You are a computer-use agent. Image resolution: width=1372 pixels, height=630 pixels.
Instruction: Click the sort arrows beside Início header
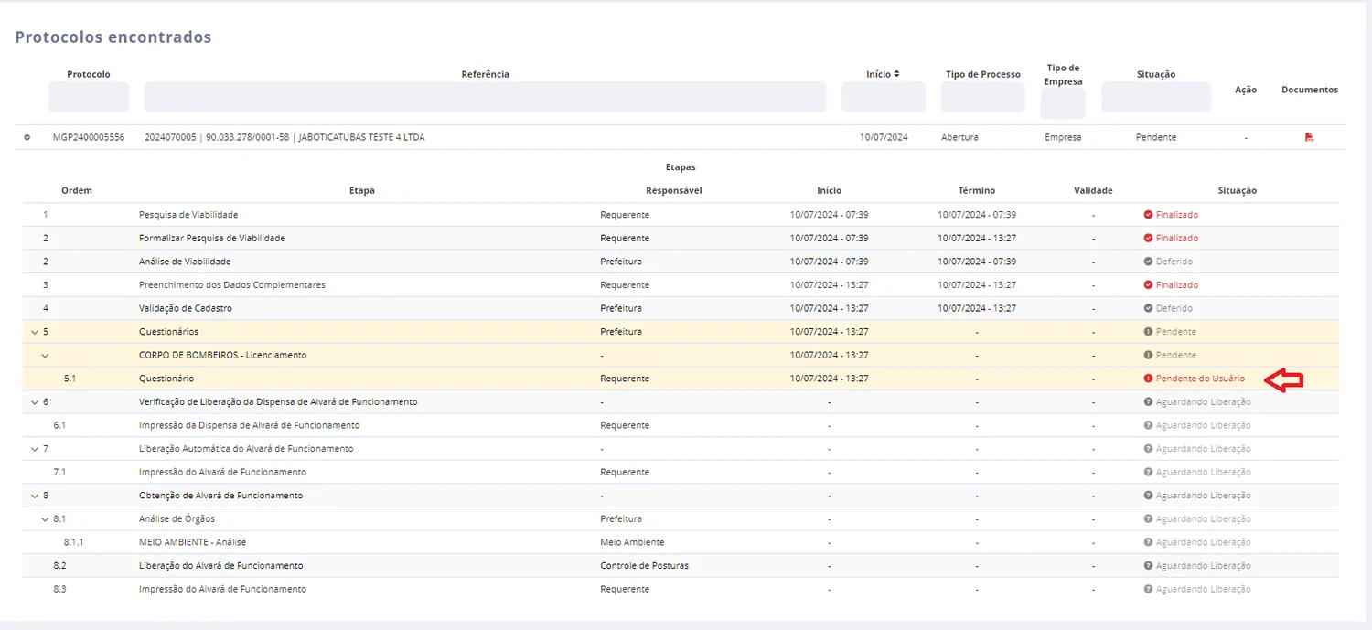tap(896, 74)
